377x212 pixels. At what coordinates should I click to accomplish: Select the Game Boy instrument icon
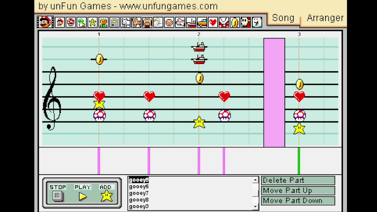coord(115,22)
